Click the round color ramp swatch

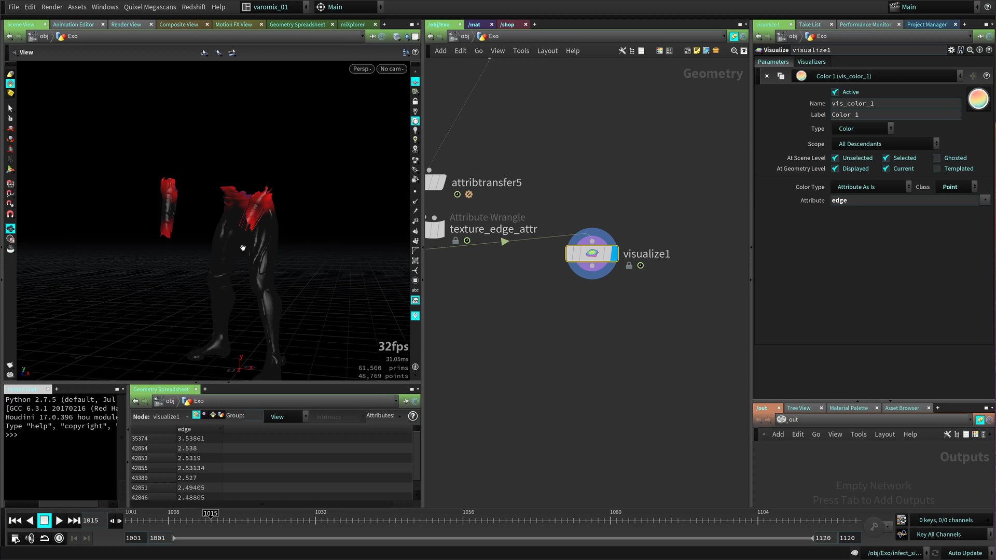point(978,99)
